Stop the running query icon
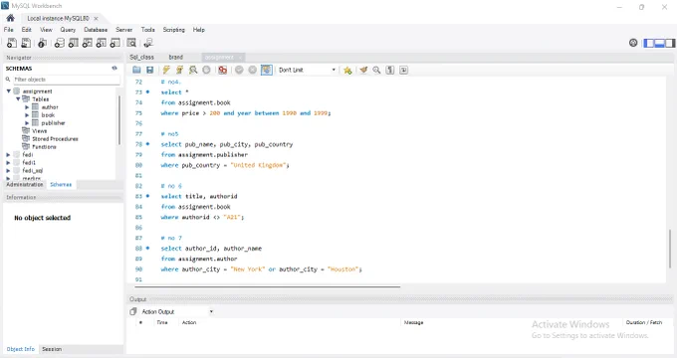Viewport: 677px width, 358px height. click(x=206, y=70)
